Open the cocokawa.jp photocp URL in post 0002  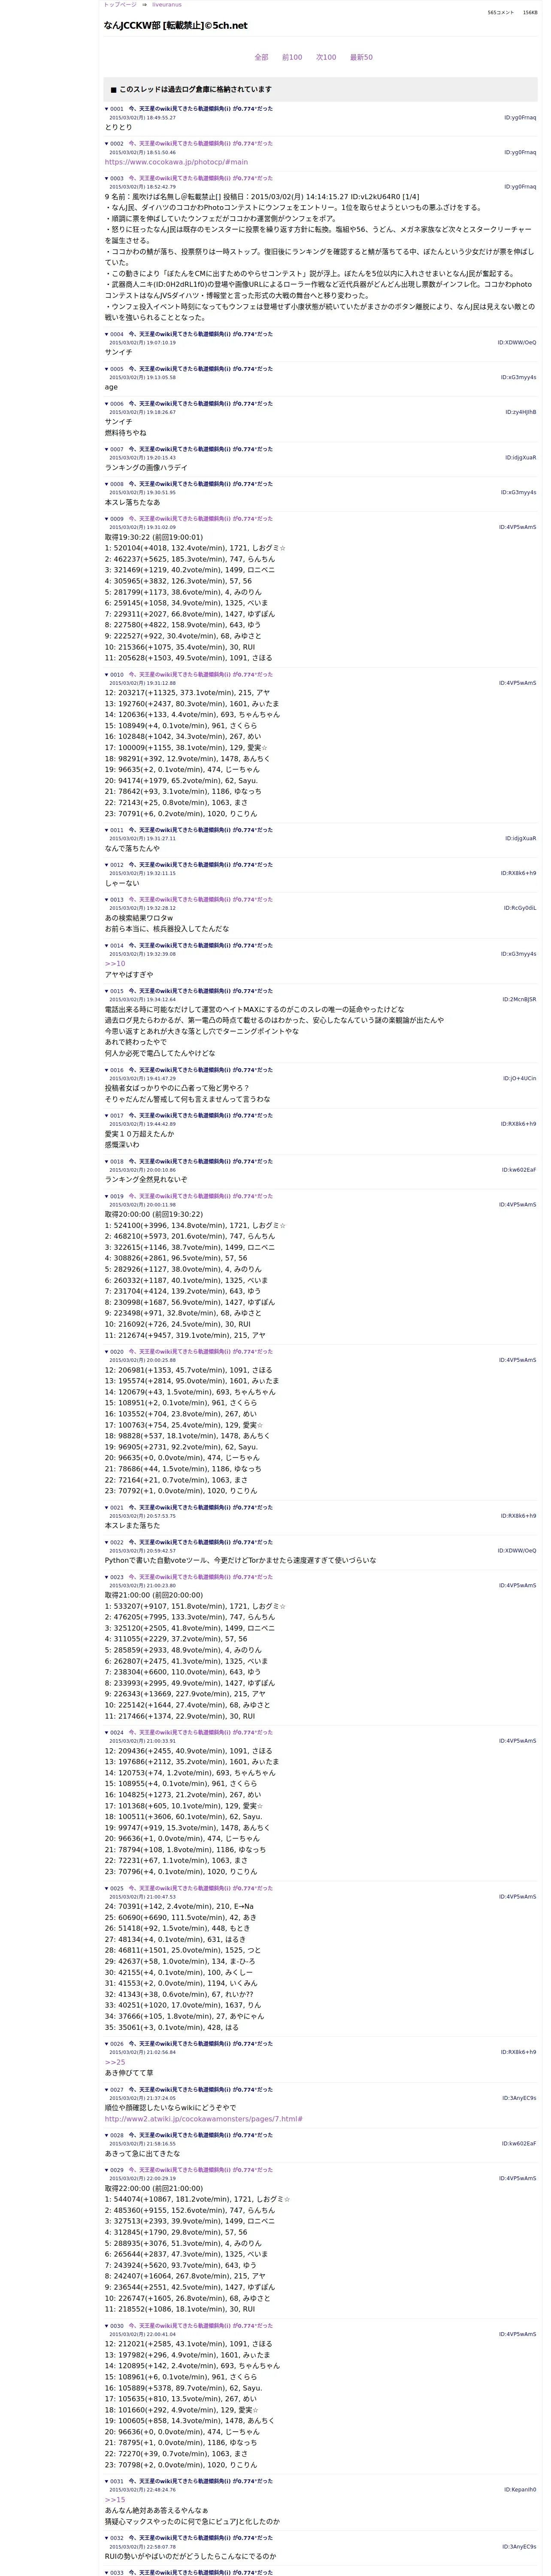point(176,162)
